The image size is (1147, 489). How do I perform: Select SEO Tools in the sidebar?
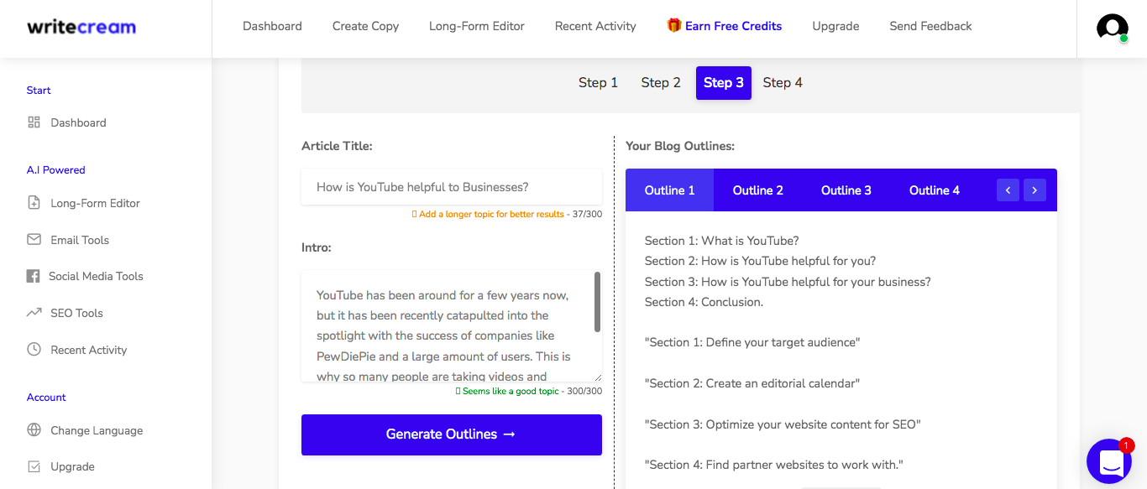34,313
